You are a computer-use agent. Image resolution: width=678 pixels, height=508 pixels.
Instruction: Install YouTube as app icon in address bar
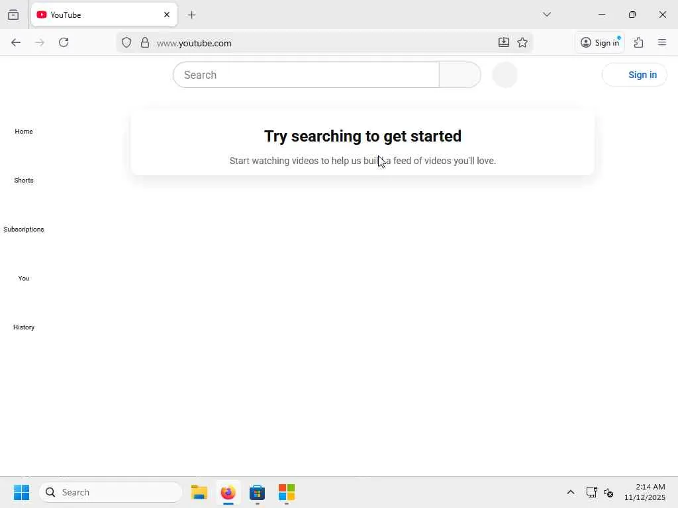[504, 42]
